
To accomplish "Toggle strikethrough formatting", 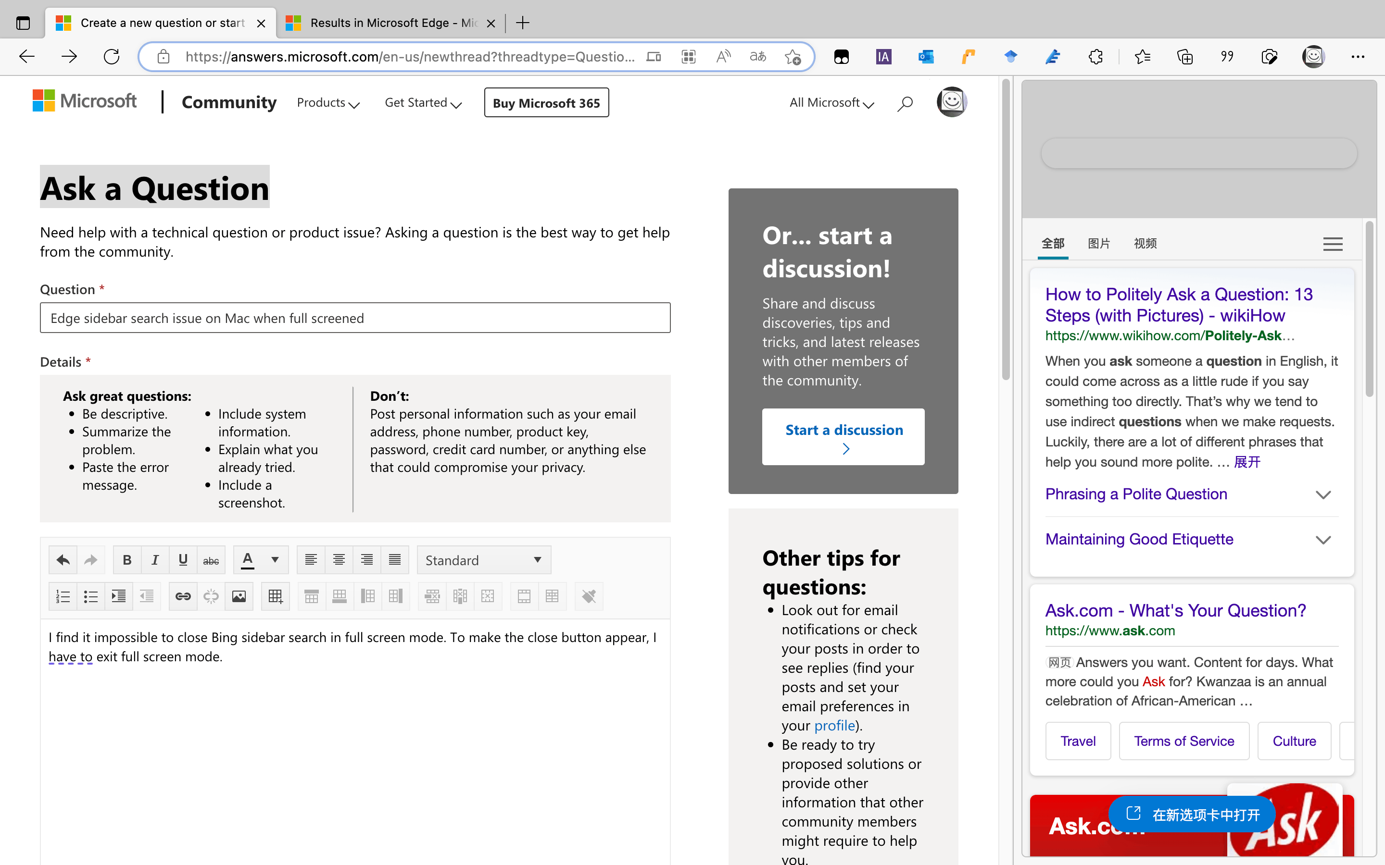I will 211,560.
